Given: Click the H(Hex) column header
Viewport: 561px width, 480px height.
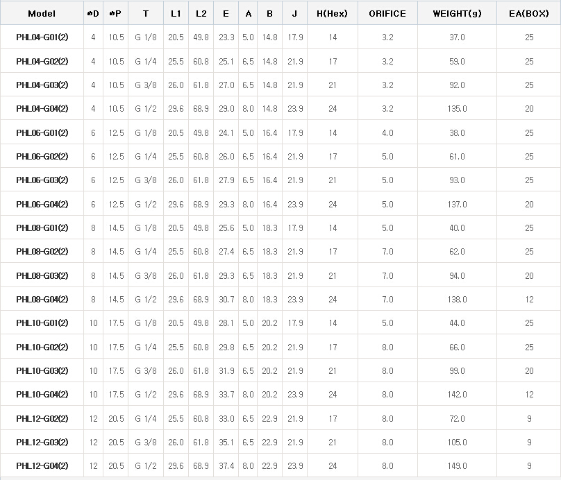Looking at the screenshot, I should pyautogui.click(x=332, y=14).
